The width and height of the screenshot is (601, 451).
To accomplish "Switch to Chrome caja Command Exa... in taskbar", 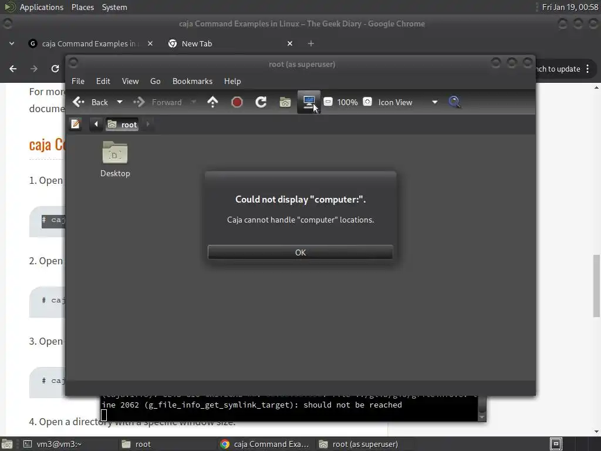I will [265, 444].
